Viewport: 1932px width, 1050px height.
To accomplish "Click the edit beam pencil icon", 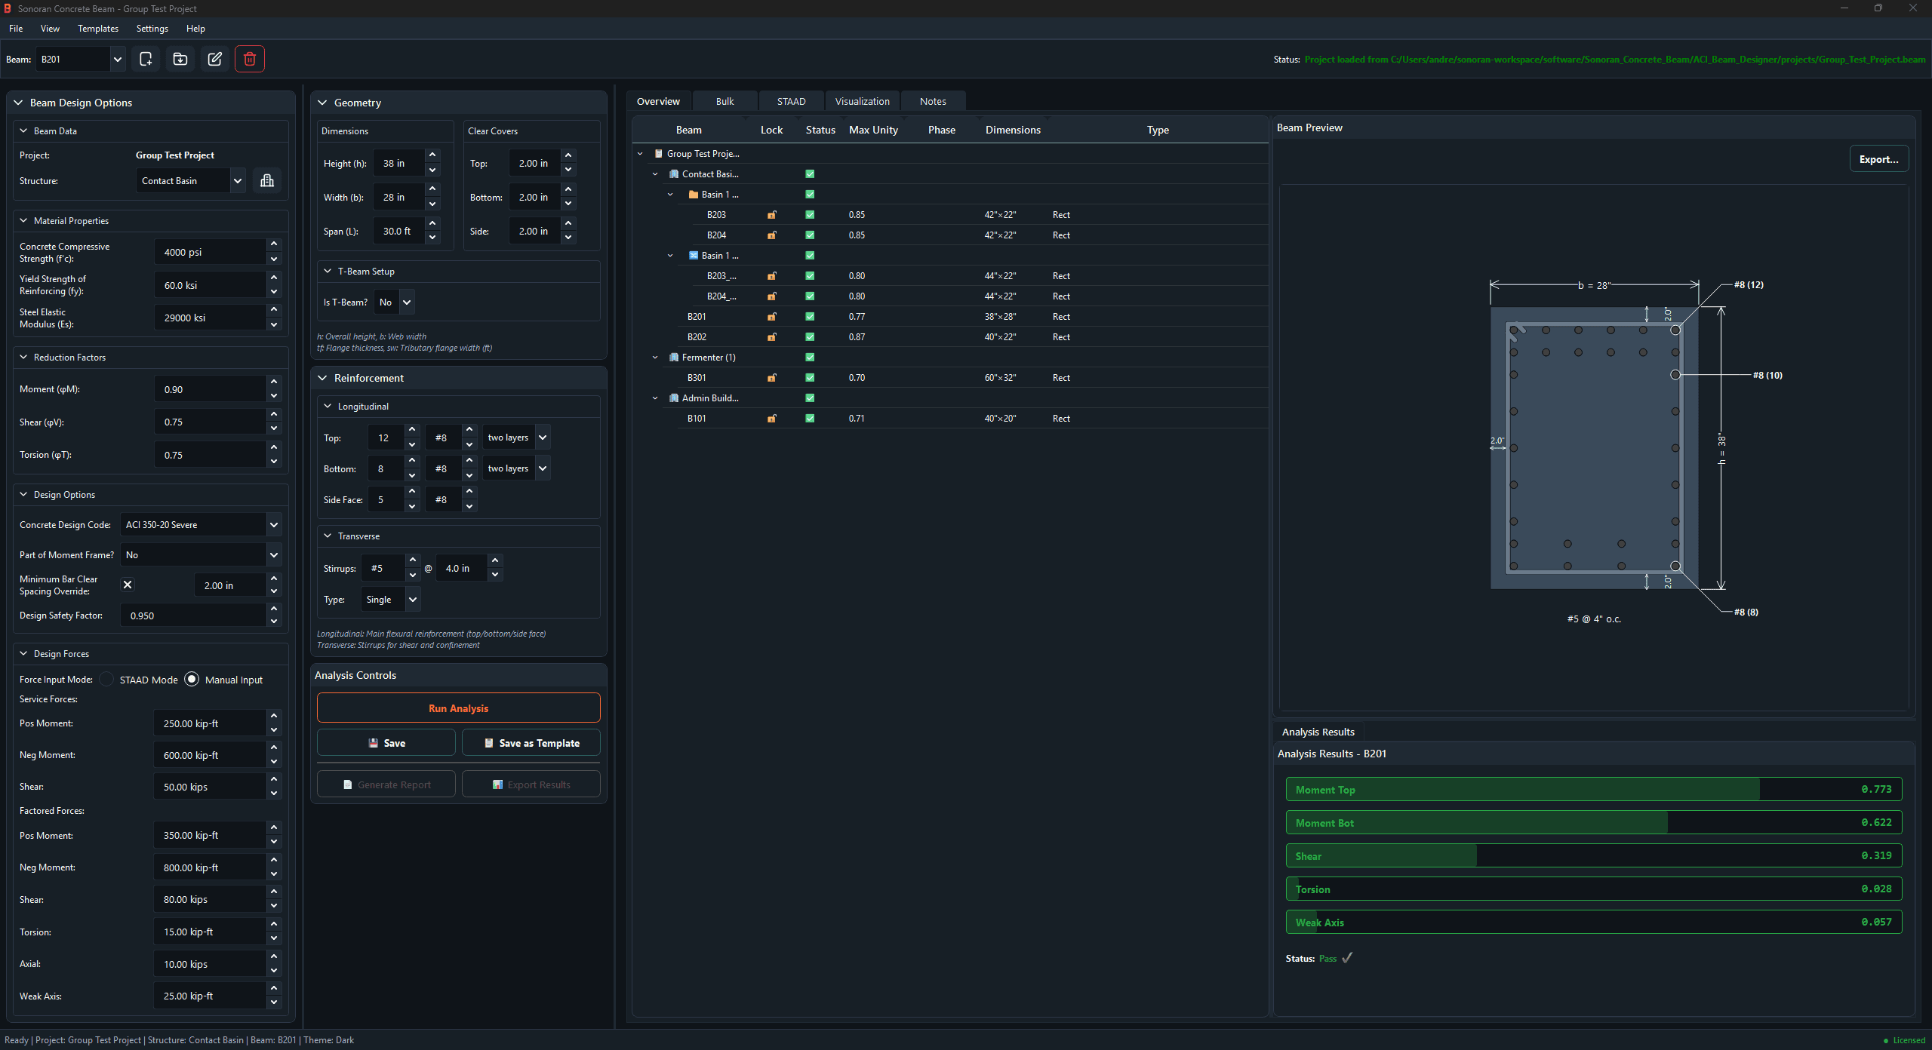I will [214, 59].
